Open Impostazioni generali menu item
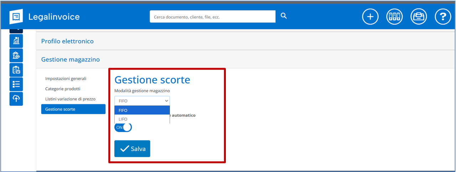Image resolution: width=456 pixels, height=172 pixels. pyautogui.click(x=66, y=78)
